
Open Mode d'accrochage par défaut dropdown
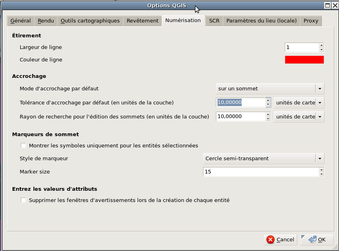click(270, 89)
